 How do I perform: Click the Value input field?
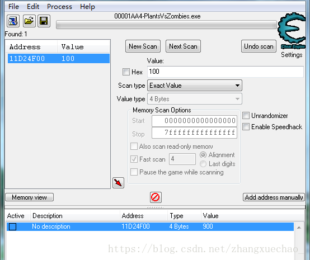pyautogui.click(x=226, y=72)
